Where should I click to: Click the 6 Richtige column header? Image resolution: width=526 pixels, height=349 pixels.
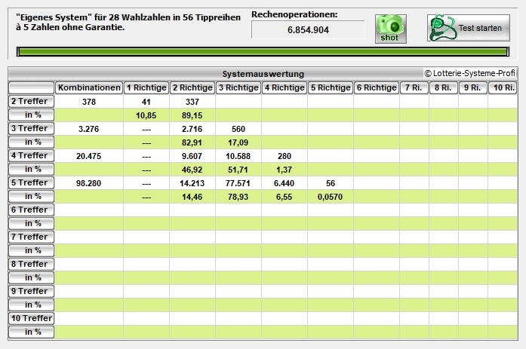(377, 87)
